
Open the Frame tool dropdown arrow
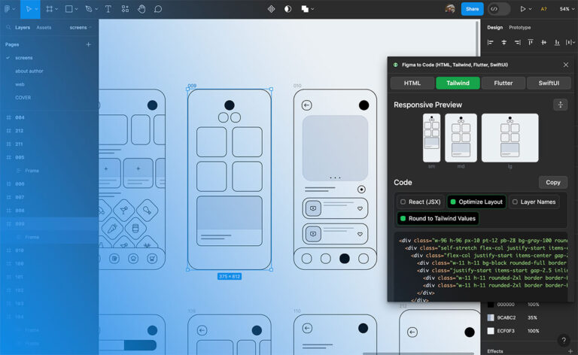pyautogui.click(x=56, y=9)
